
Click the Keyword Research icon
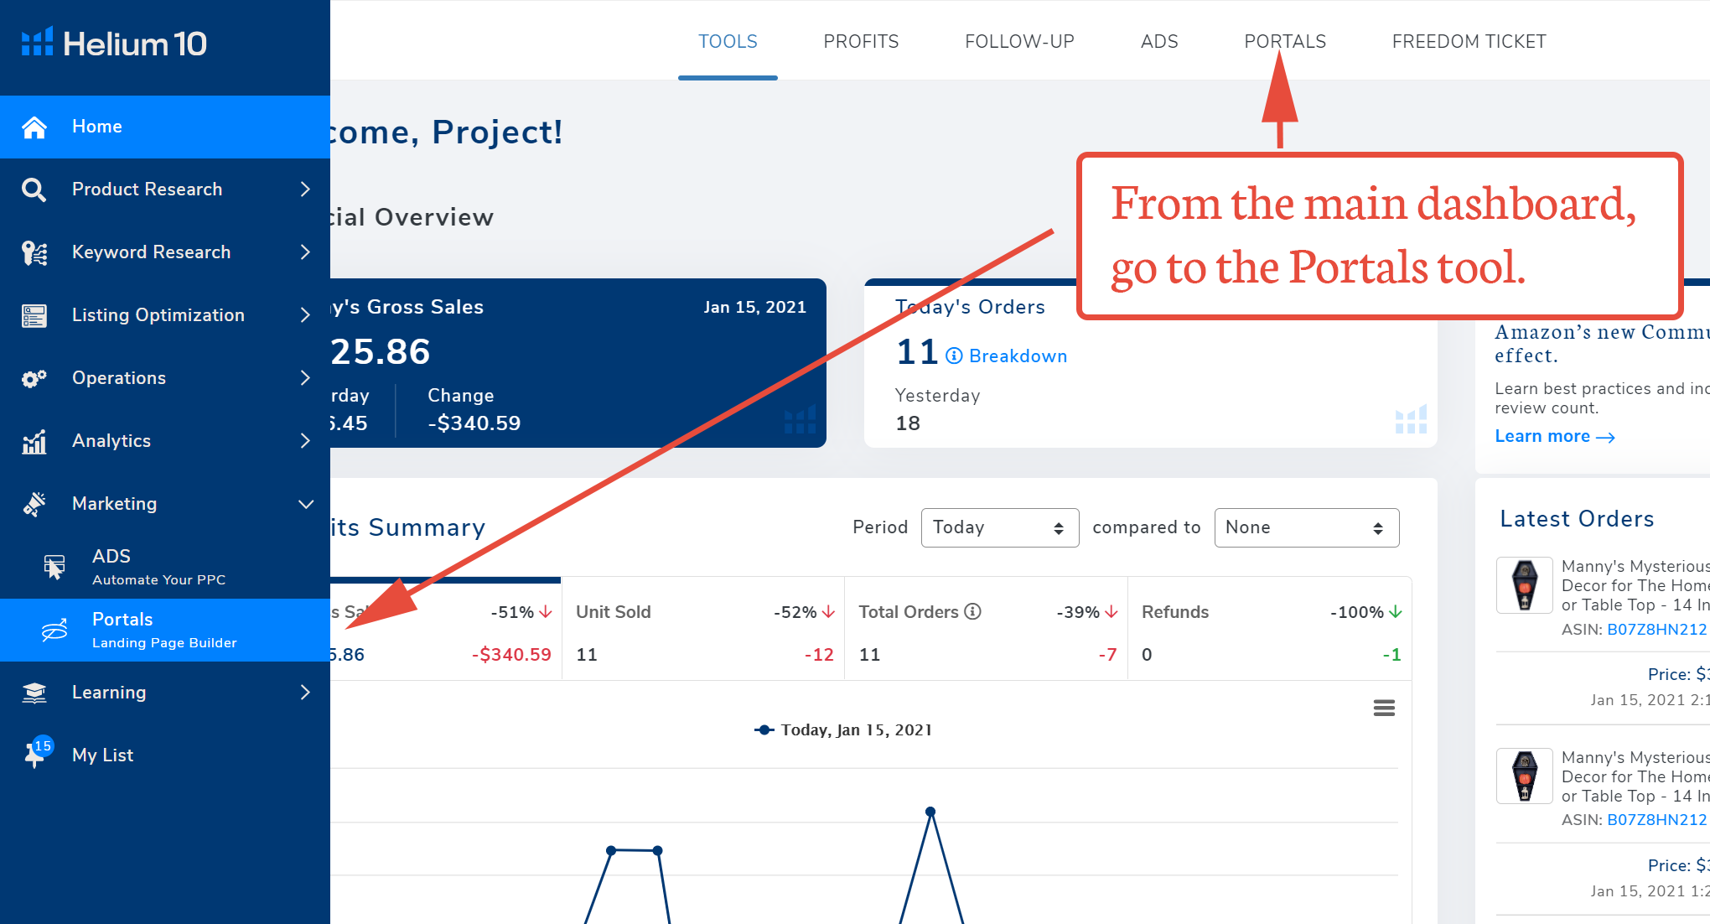34,252
